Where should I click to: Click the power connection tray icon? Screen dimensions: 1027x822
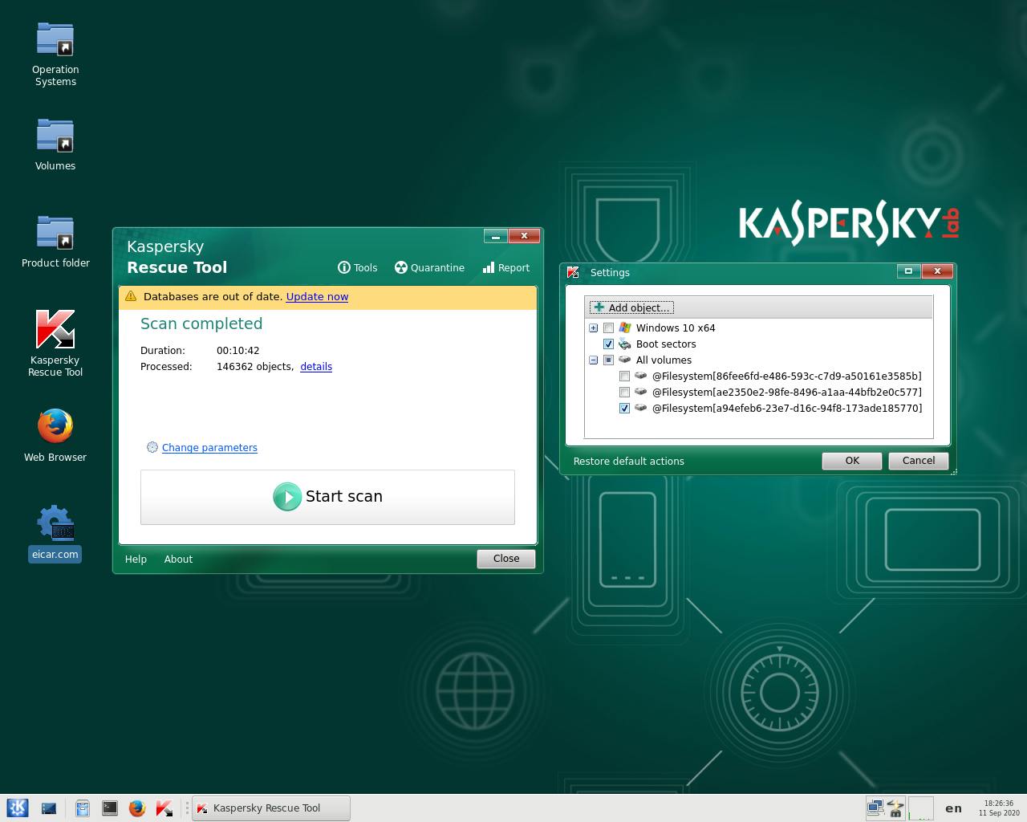pyautogui.click(x=895, y=808)
